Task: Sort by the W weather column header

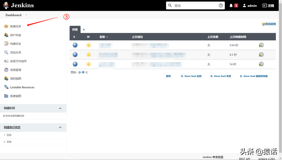Action: coord(88,37)
